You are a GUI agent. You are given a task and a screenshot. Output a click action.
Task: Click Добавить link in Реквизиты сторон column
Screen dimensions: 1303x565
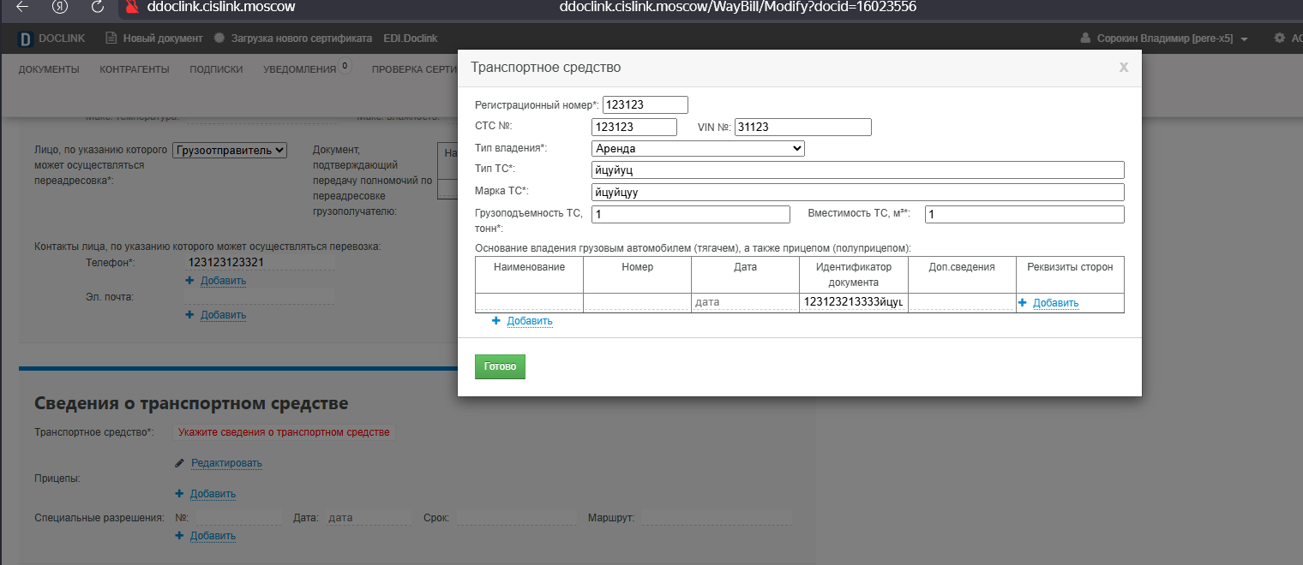tap(1056, 303)
